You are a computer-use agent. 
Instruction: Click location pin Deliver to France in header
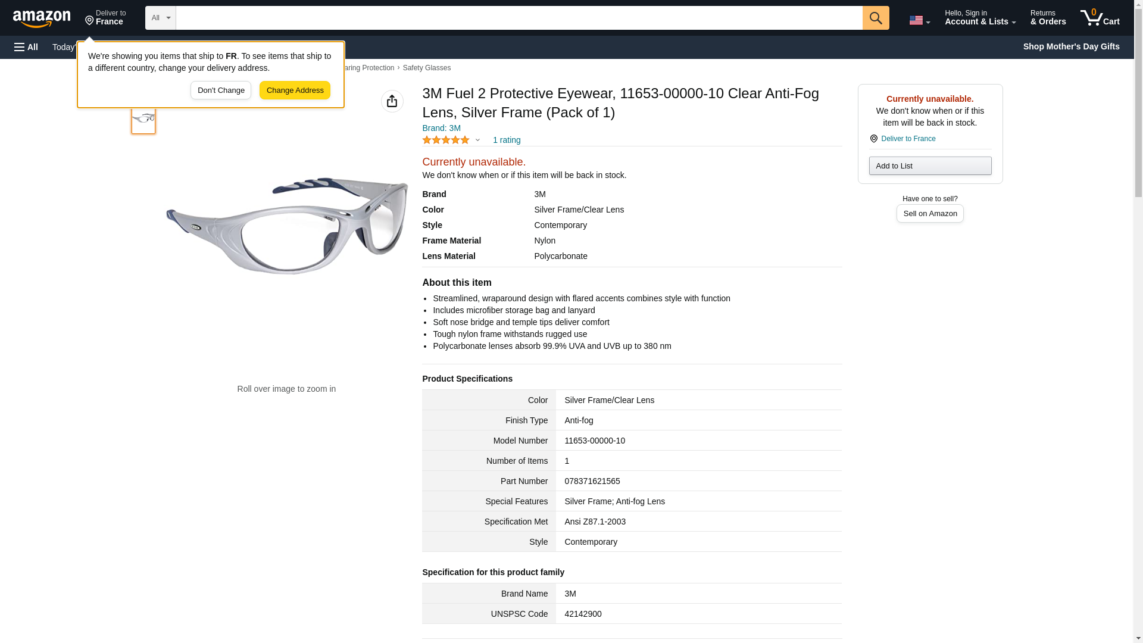105,18
